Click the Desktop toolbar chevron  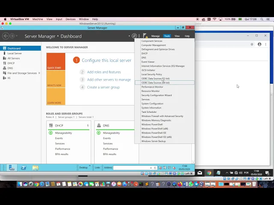click(x=90, y=166)
